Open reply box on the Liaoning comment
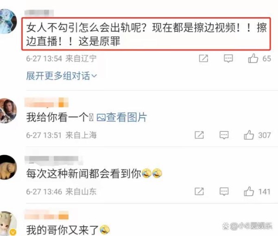The width and height of the screenshot is (278, 236). pyautogui.click(x=228, y=59)
